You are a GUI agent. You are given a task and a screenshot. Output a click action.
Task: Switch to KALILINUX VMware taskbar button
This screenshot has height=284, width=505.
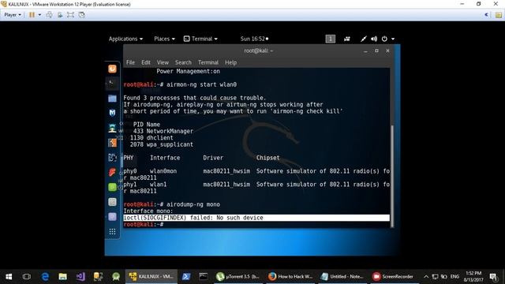tap(151, 277)
